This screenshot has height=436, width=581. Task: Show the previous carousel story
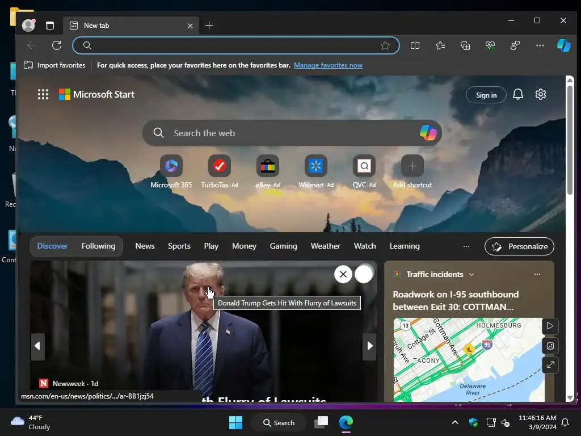(x=38, y=346)
